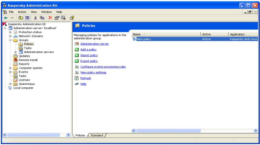Click the Administration server link
Screen dimensions: 260x145
tap(95, 44)
